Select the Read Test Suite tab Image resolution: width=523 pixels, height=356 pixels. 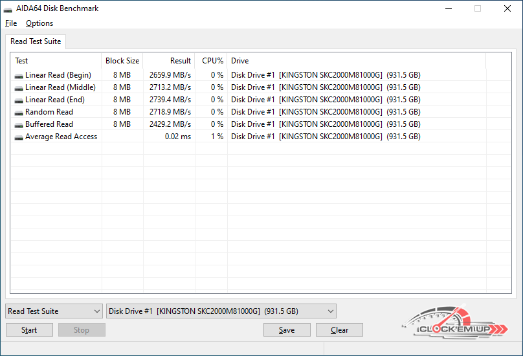pyautogui.click(x=36, y=41)
